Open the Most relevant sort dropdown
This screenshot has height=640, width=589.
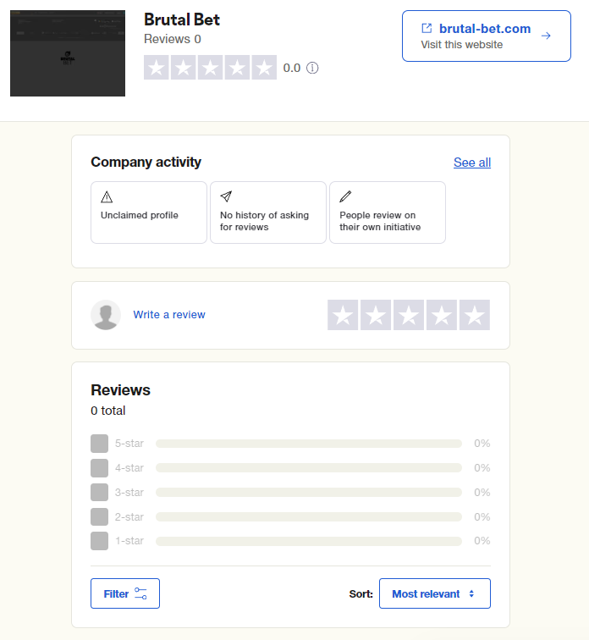[x=434, y=593]
